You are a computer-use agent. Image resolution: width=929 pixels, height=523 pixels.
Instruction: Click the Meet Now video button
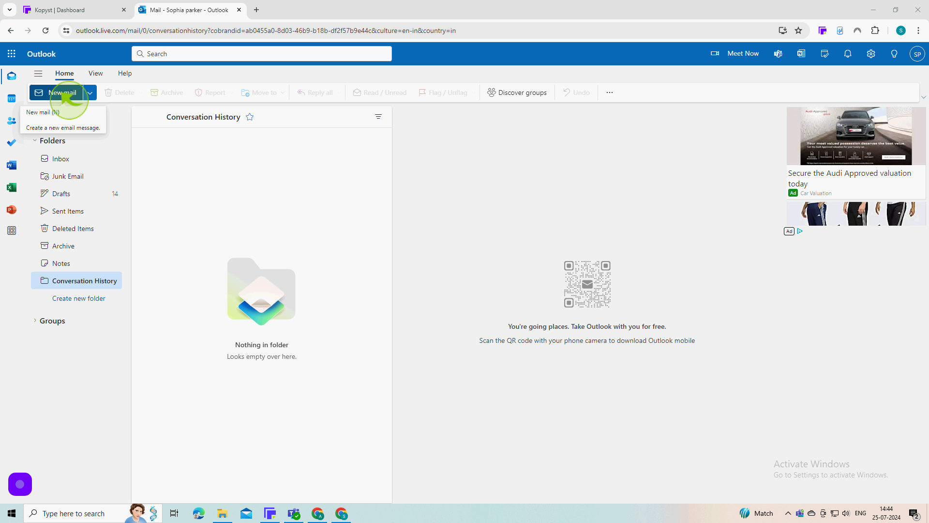pos(734,54)
